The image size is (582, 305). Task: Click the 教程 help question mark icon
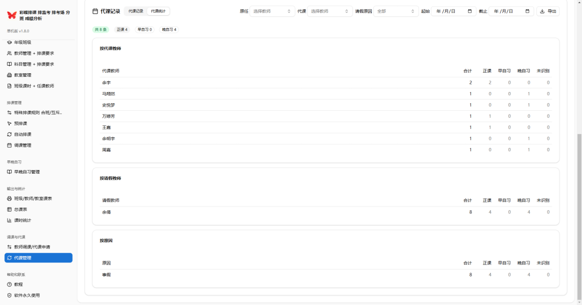[x=9, y=285]
